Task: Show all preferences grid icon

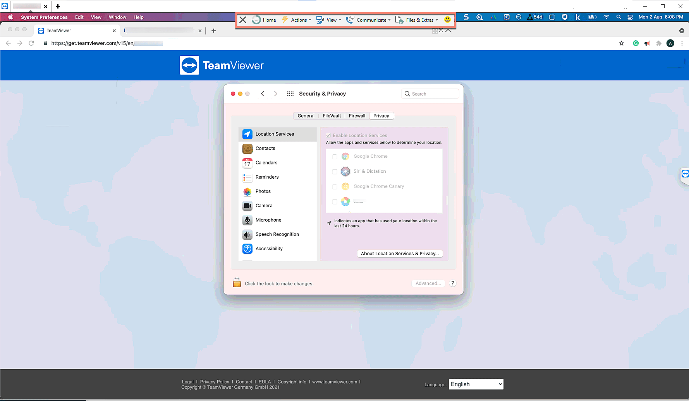Action: tap(290, 94)
